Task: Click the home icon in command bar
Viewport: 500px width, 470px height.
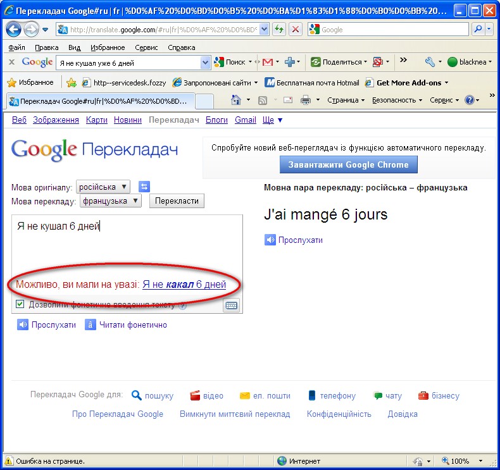Action: coord(236,100)
